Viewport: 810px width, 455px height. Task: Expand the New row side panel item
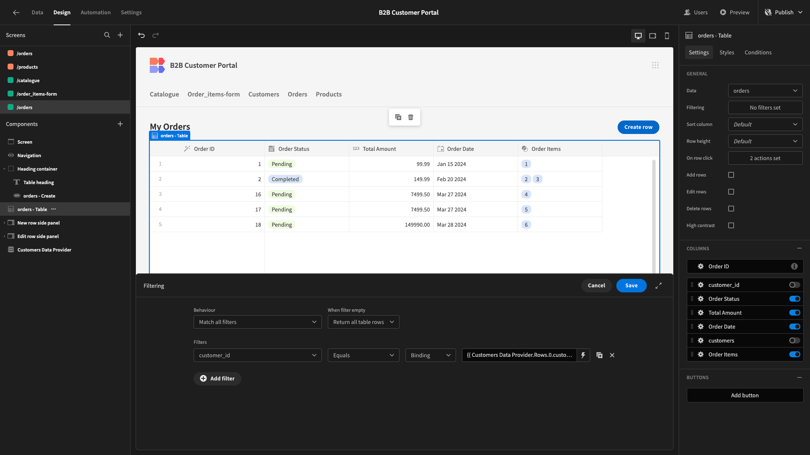point(4,223)
